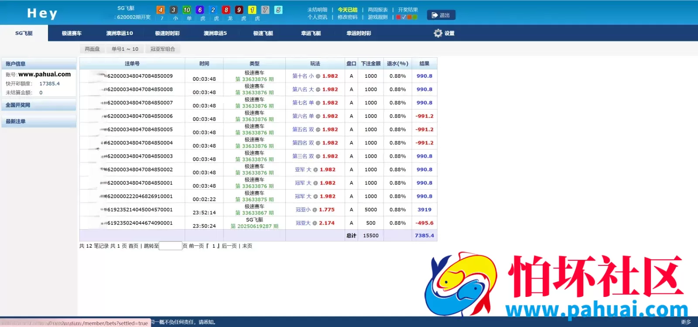This screenshot has height=327, width=698.
Task: Pick the green theme color swatch
Action: [414, 17]
